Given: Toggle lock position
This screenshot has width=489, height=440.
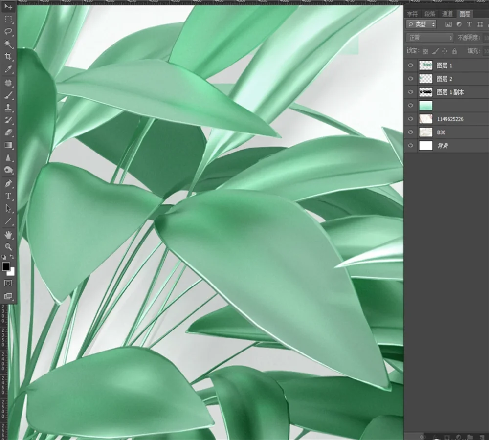Looking at the screenshot, I should 445,51.
